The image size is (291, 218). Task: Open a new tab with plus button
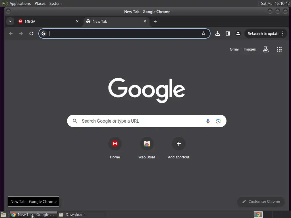tap(155, 21)
